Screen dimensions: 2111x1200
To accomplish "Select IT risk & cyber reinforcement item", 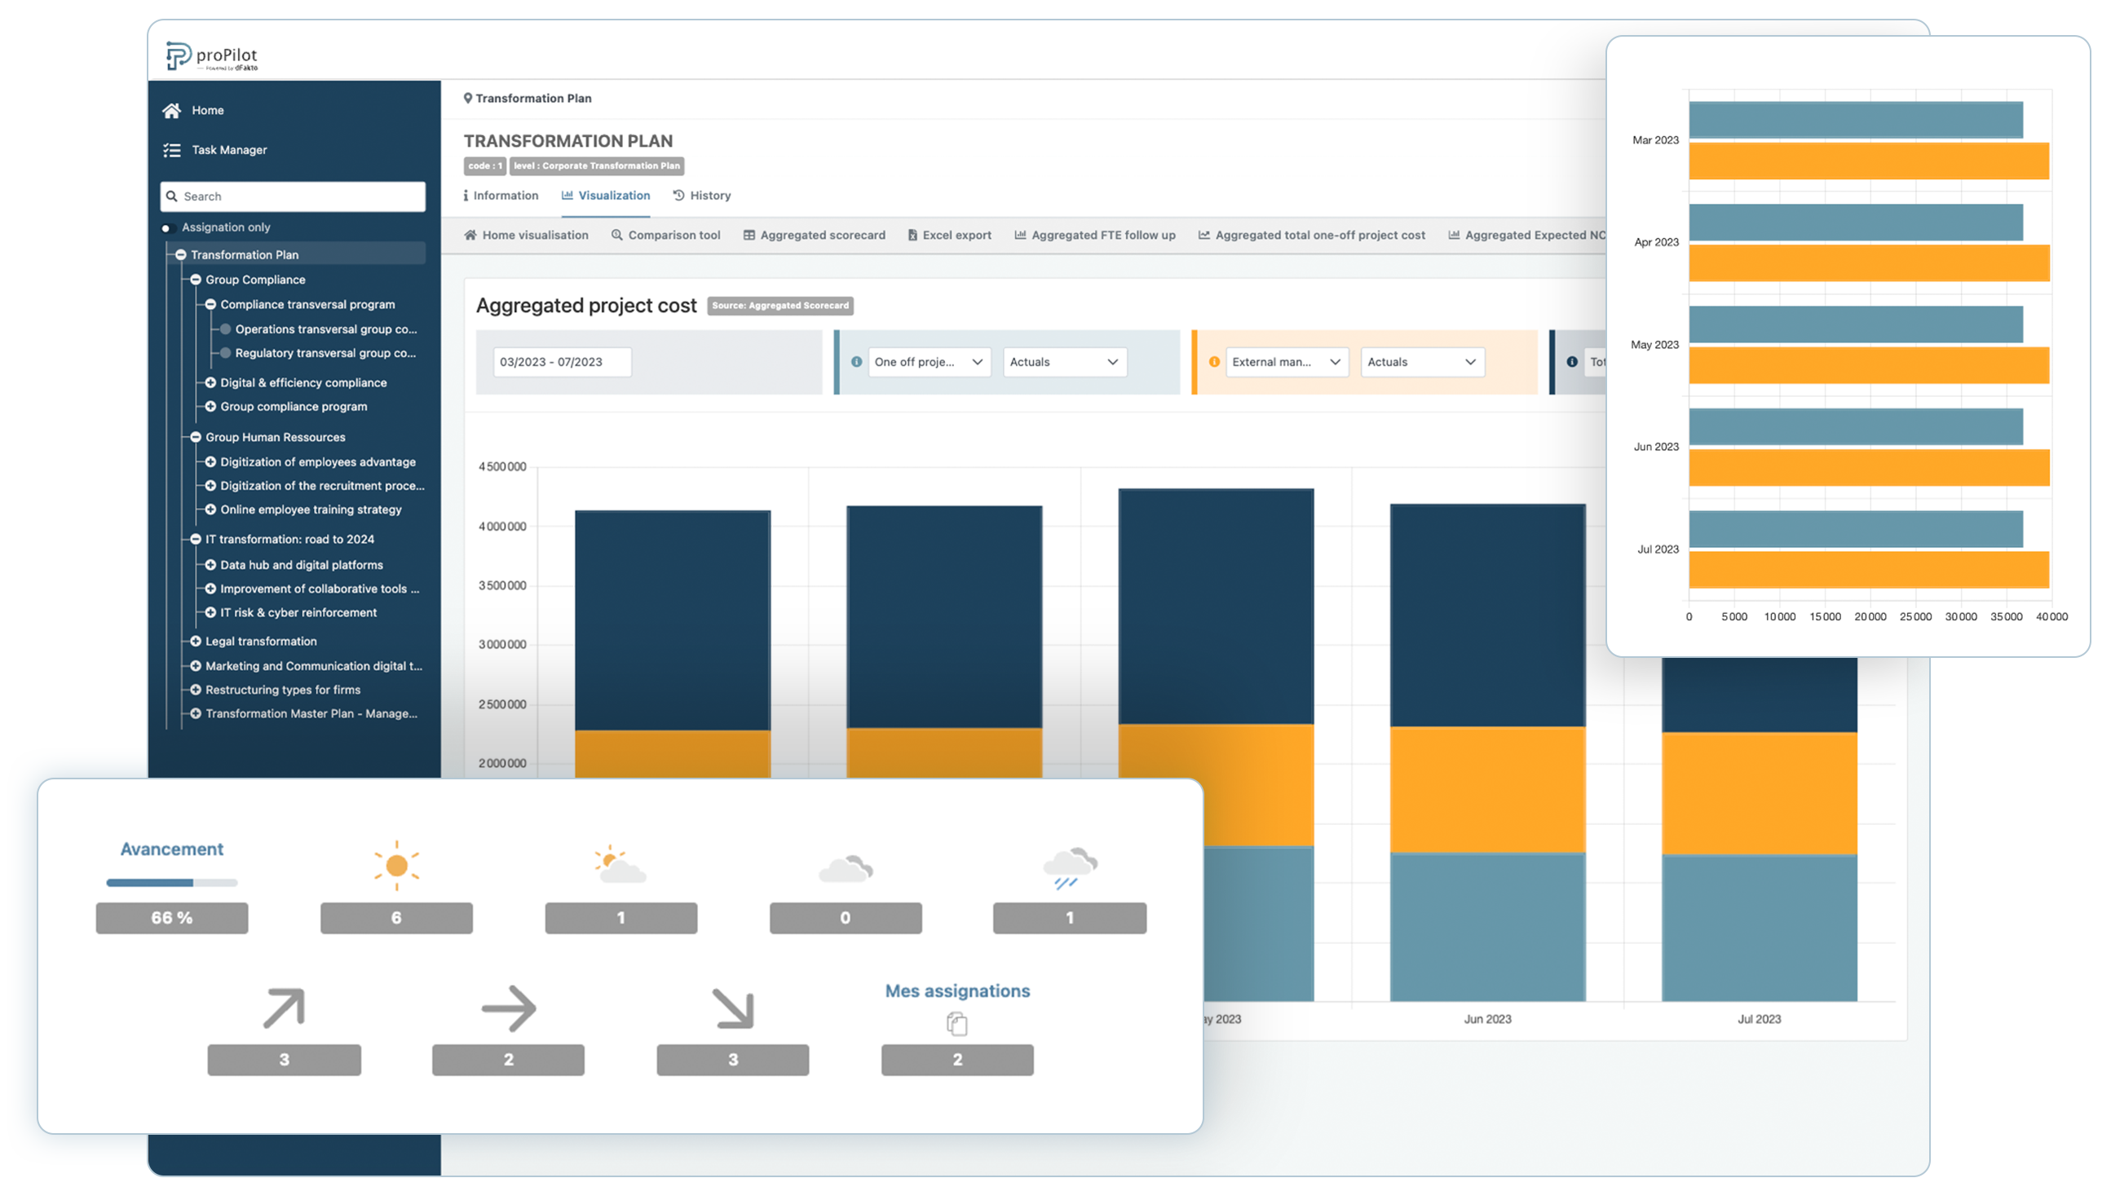I will 298,612.
